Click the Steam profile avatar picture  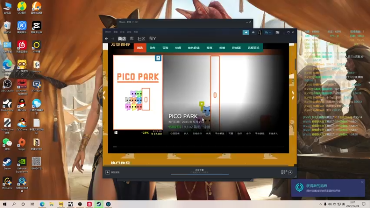pos(259,32)
